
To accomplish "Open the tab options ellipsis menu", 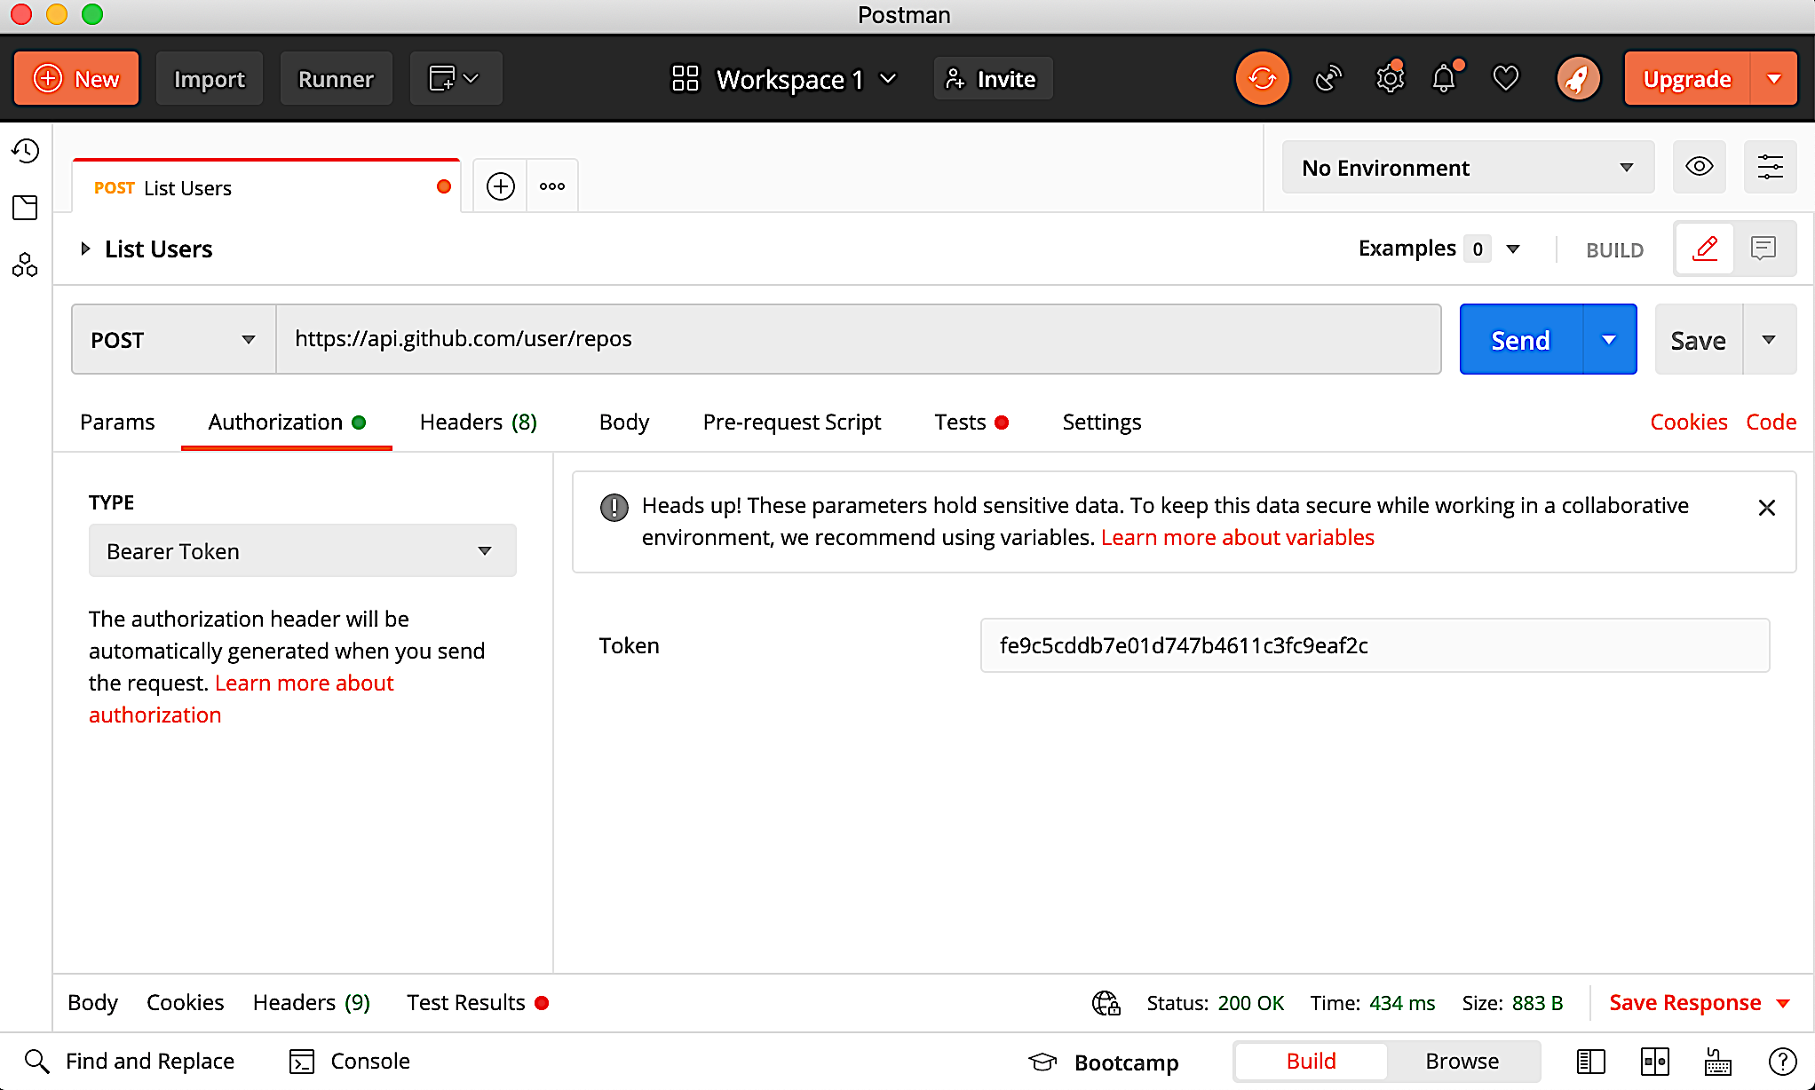I will tap(552, 186).
